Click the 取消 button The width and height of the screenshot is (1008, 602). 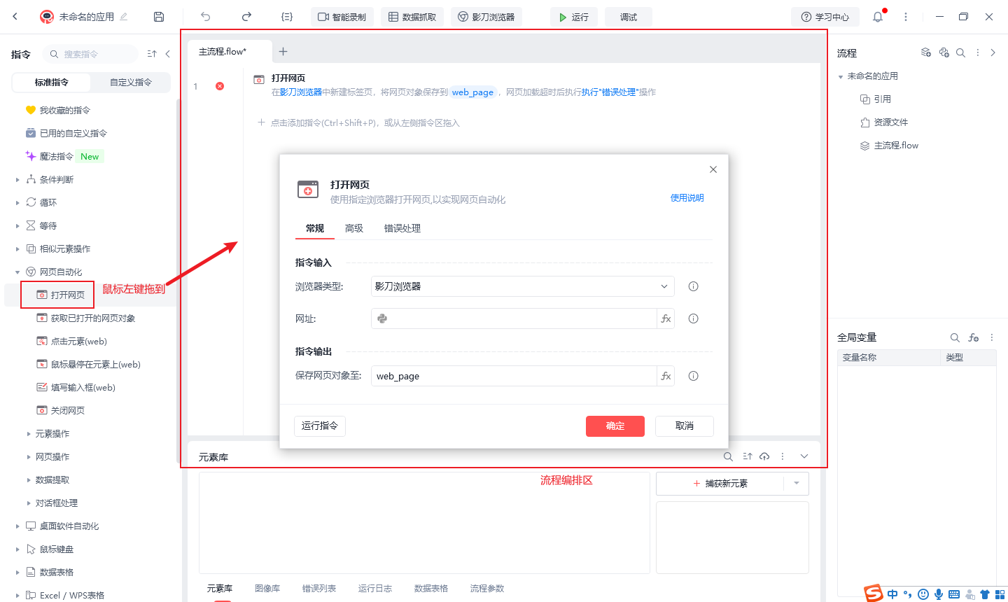pyautogui.click(x=685, y=426)
